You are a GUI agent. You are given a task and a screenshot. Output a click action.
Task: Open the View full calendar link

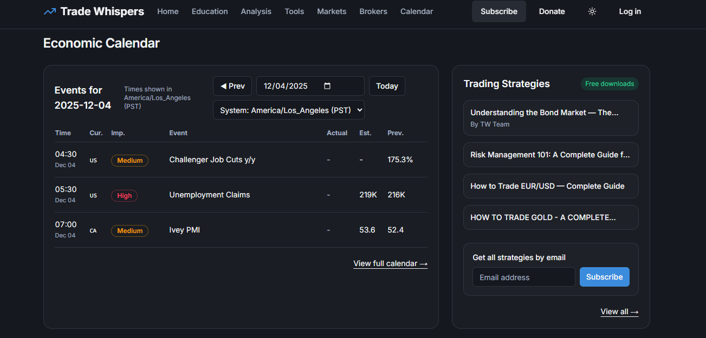pos(390,263)
